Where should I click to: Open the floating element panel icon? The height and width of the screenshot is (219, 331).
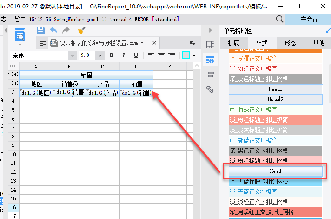tap(210, 75)
